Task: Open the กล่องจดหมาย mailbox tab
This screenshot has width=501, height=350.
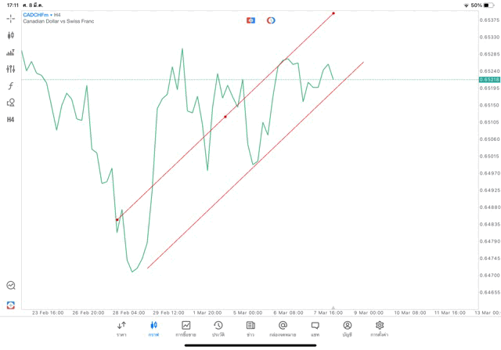Action: tap(283, 329)
